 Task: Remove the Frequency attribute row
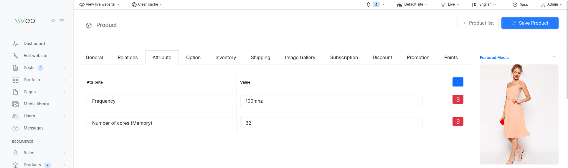458,99
